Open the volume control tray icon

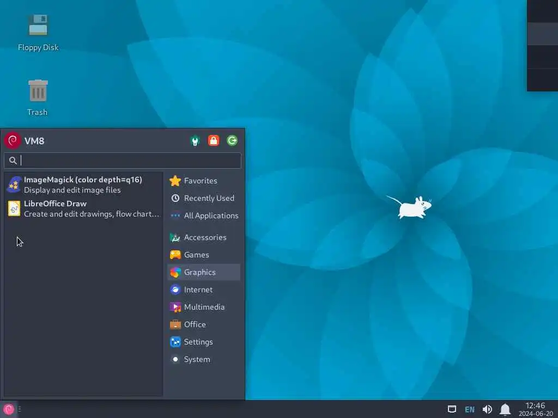[487, 409]
